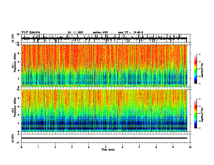Click the "VLF Spectra" plot title
Image resolution: width=214 pixels, height=165 pixels.
click(31, 32)
